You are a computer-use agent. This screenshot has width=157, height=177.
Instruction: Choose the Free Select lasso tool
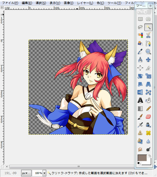click(140, 27)
